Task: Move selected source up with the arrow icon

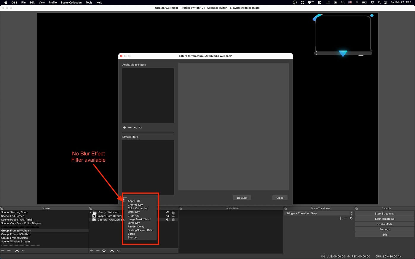Action: [112, 251]
